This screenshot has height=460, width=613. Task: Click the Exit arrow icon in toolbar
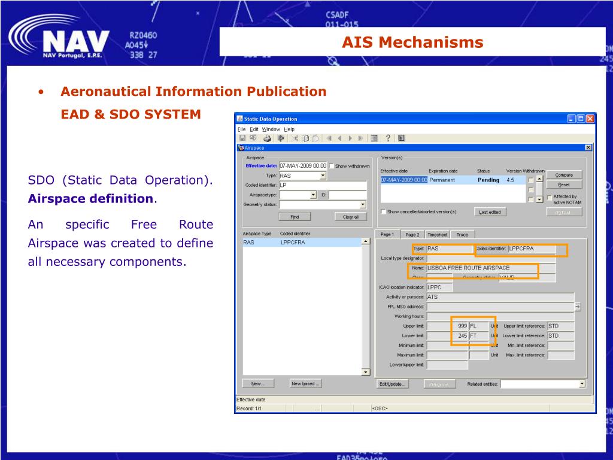click(x=281, y=138)
